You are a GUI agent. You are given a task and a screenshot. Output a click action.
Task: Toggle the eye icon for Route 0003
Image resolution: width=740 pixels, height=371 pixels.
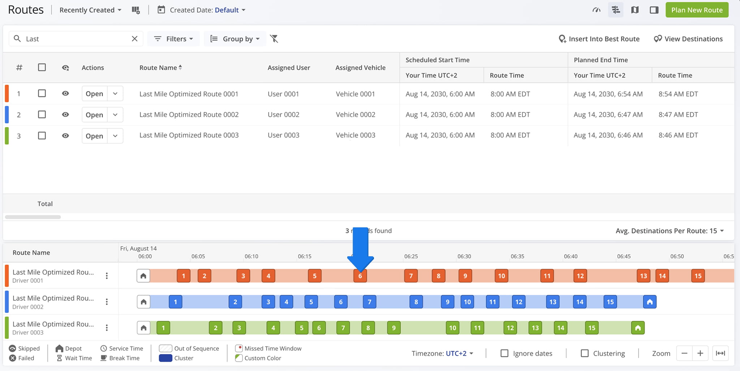coord(65,136)
